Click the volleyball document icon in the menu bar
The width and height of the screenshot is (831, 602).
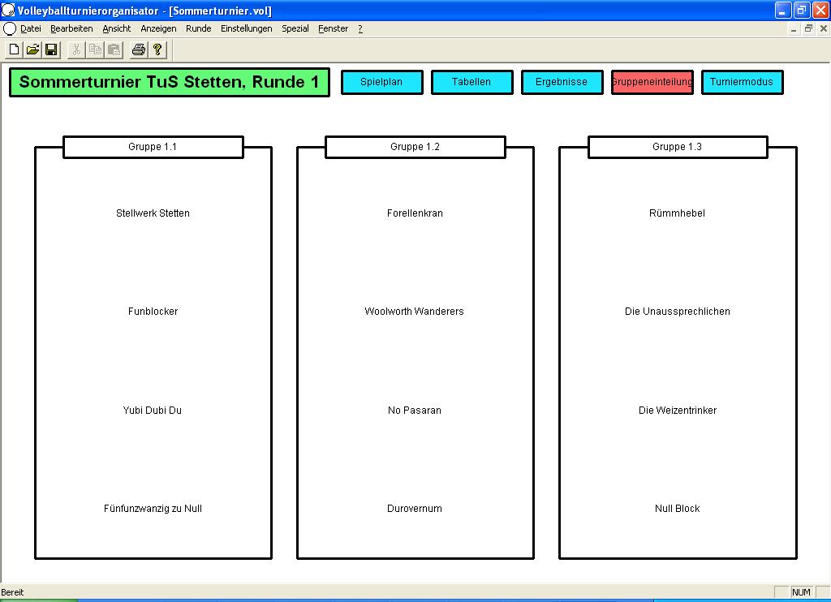pos(10,28)
